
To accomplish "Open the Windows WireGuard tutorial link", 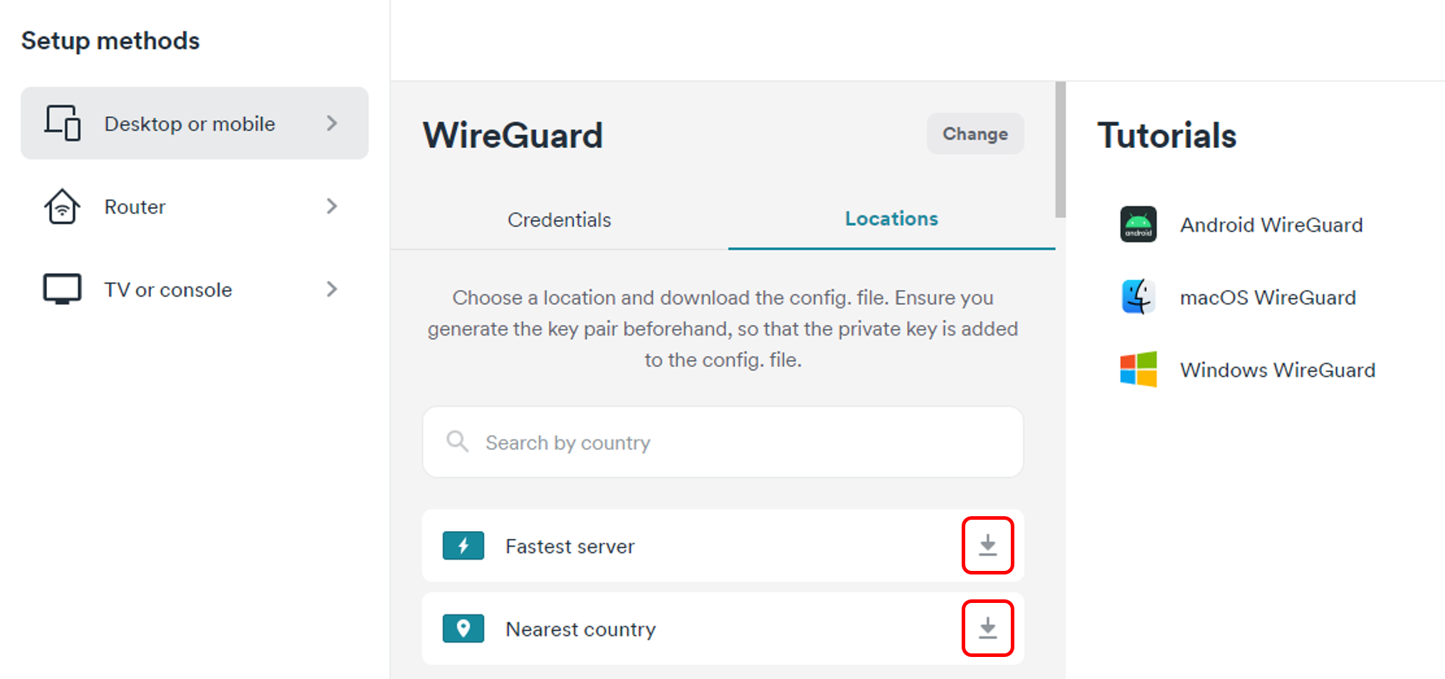I will (x=1278, y=370).
